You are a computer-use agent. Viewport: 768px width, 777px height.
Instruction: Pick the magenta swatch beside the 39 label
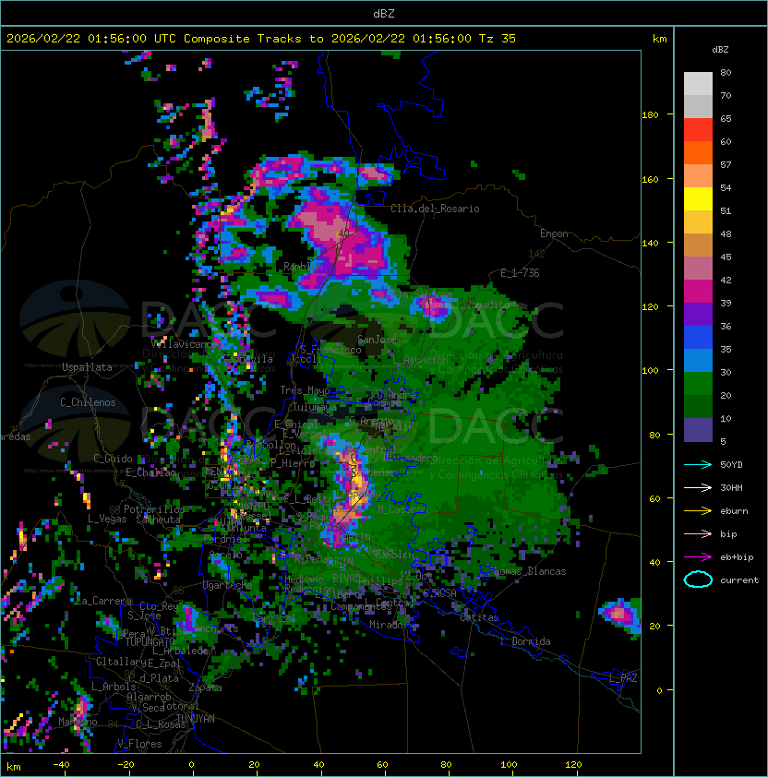tap(698, 292)
